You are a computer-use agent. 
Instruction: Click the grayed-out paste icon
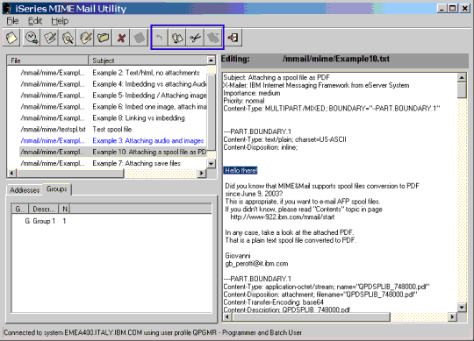[213, 38]
